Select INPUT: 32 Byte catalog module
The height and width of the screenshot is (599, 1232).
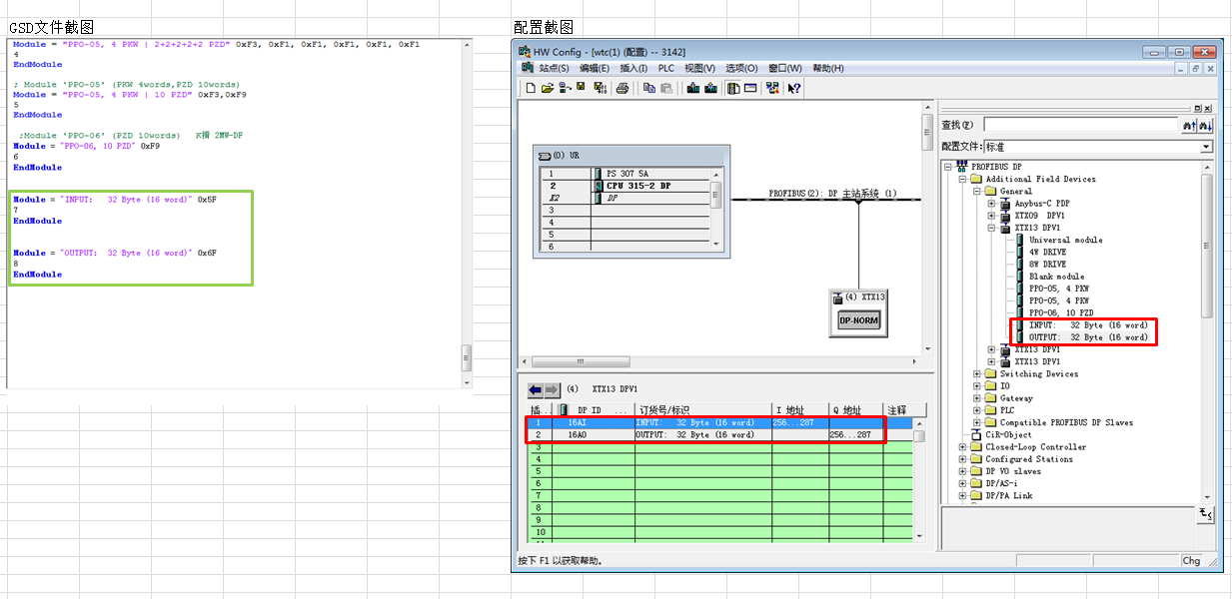click(x=1087, y=325)
